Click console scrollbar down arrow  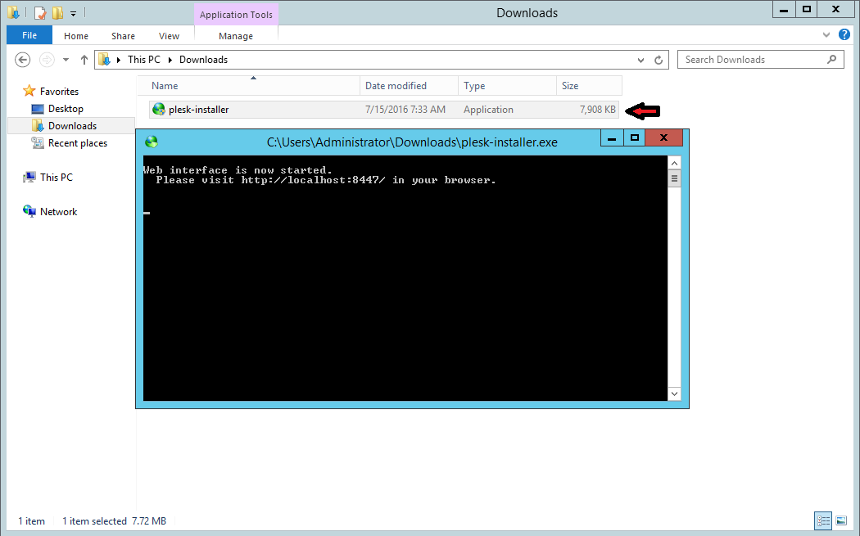(675, 394)
